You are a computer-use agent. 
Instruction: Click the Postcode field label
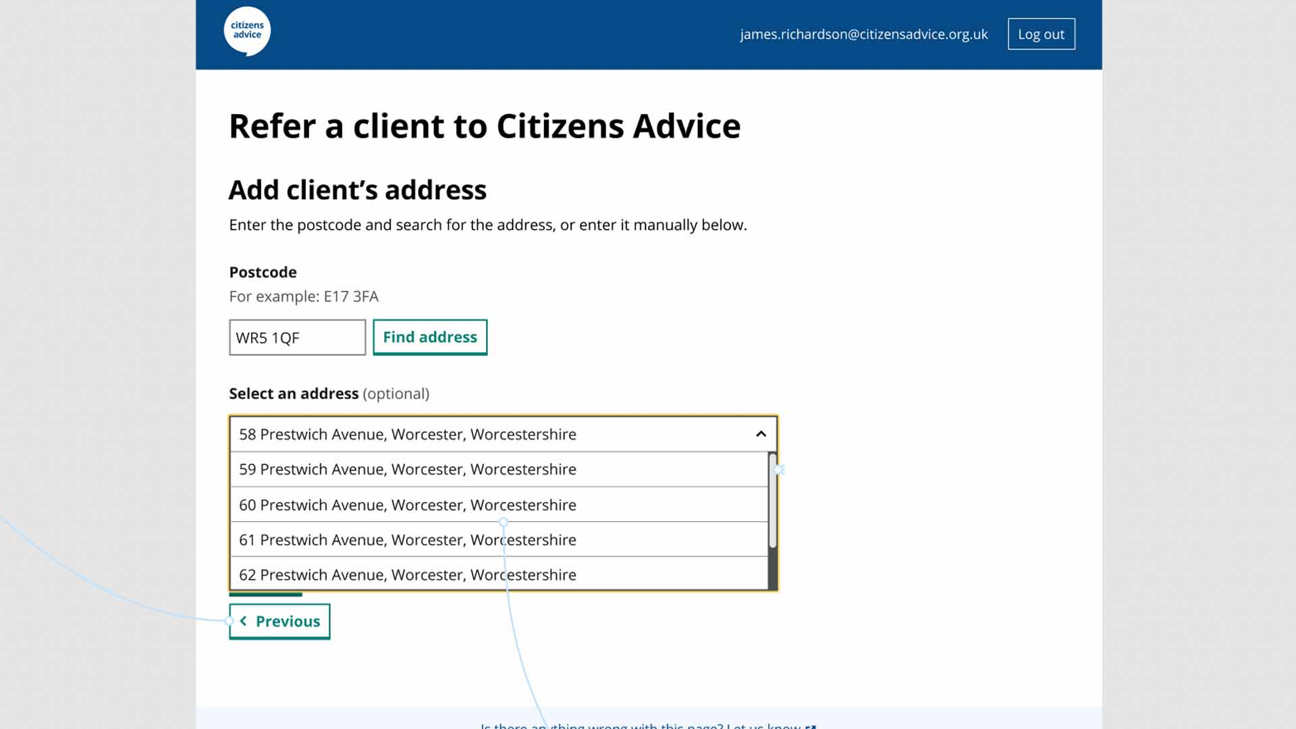click(263, 272)
